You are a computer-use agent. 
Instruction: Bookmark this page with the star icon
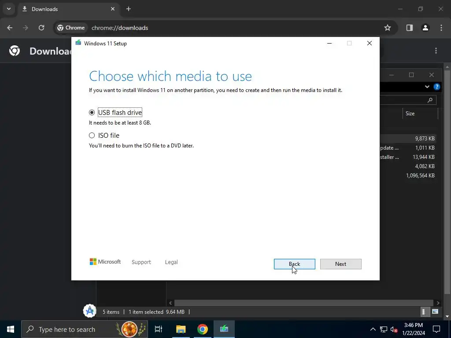[388, 28]
